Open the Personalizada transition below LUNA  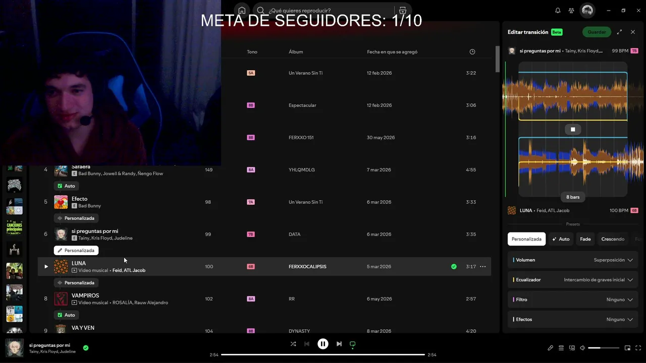click(76, 283)
